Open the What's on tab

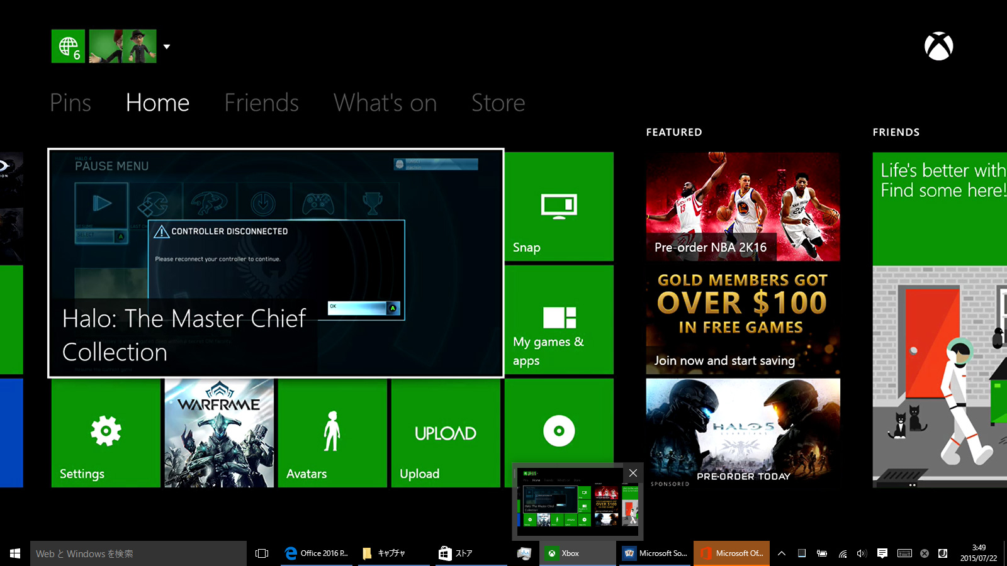coord(385,103)
